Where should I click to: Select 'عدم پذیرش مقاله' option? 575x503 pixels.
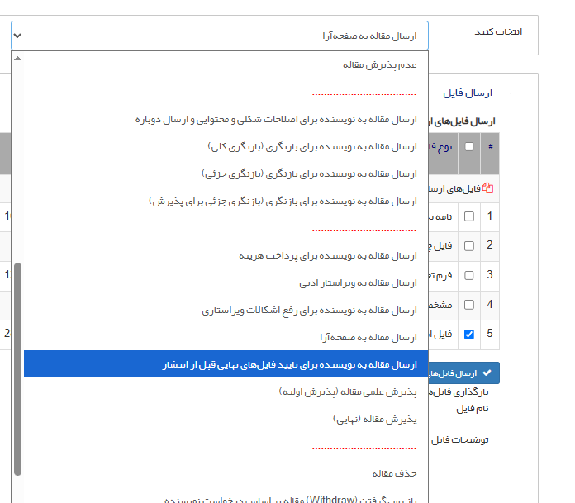click(378, 64)
